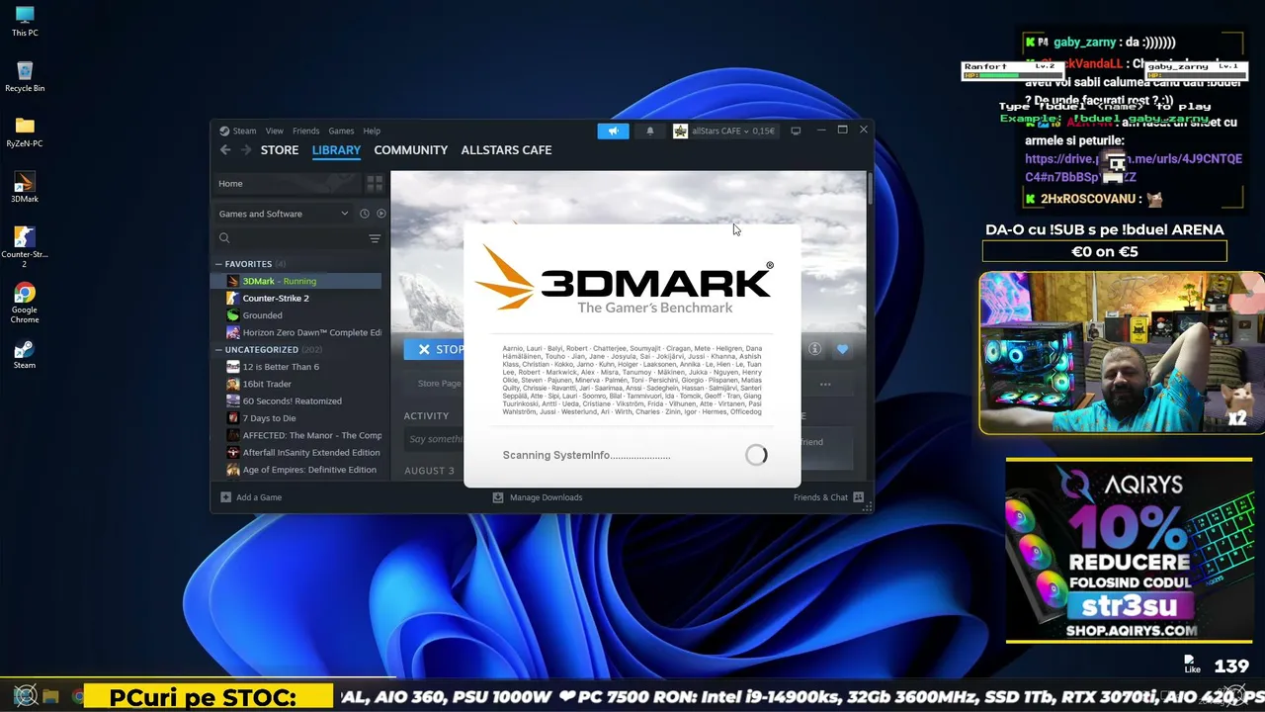Open the notifications bell
The width and height of the screenshot is (1265, 712).
coord(650,131)
